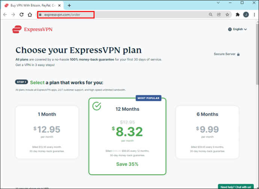Choose the 12 Months plan card
Image resolution: width=259 pixels, height=189 pixels.
click(x=127, y=136)
